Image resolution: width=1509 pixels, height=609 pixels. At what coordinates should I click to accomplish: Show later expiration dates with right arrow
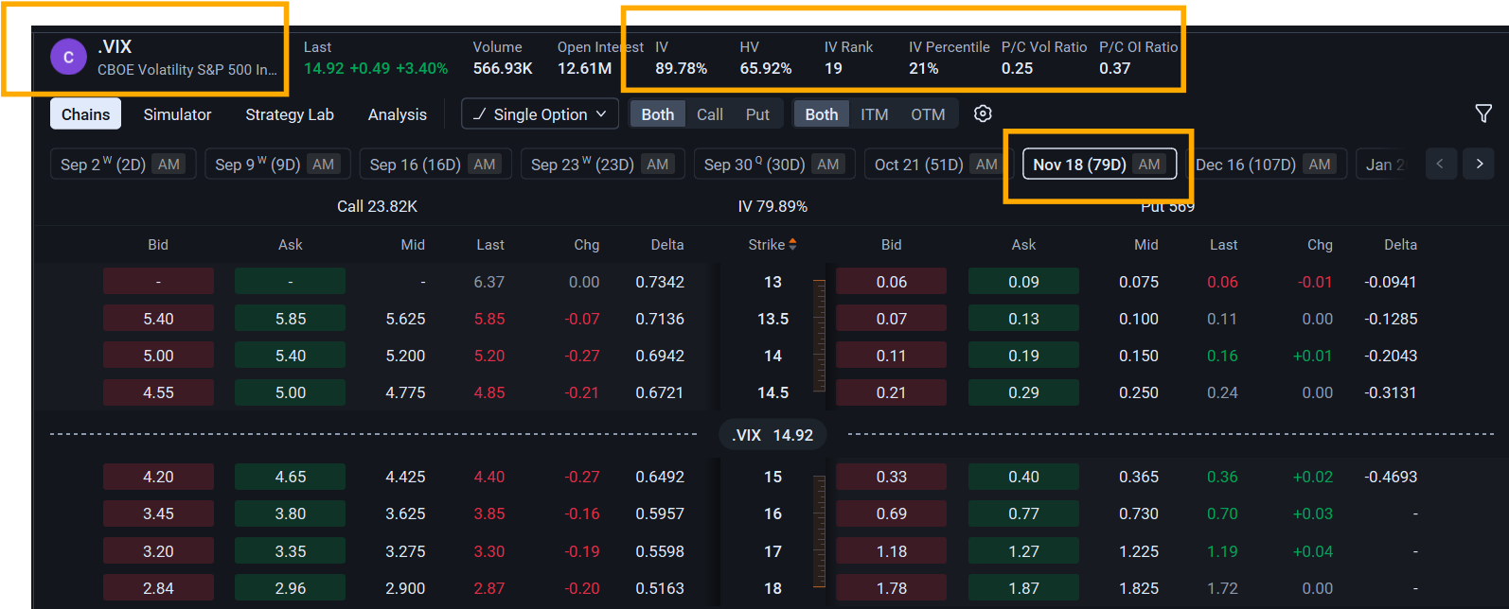[1479, 164]
